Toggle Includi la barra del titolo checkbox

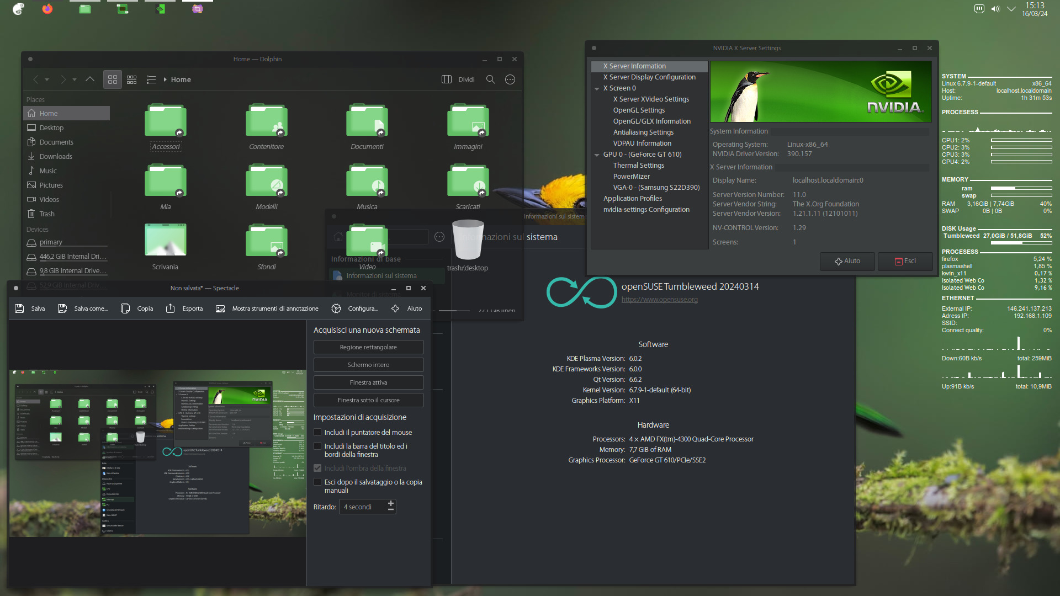(317, 446)
